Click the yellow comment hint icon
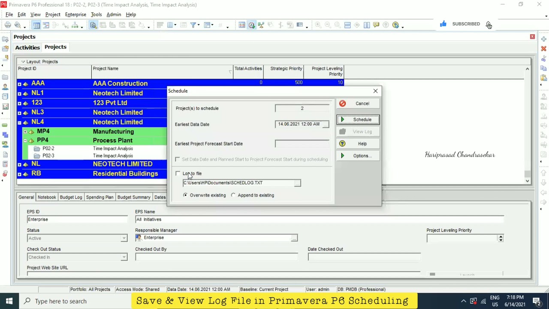 click(x=376, y=25)
